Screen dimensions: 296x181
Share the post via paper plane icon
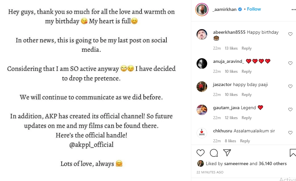pyautogui.click(x=227, y=153)
